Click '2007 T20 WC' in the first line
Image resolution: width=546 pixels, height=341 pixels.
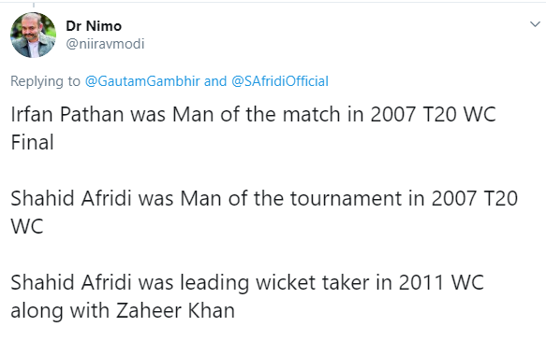pos(434,114)
